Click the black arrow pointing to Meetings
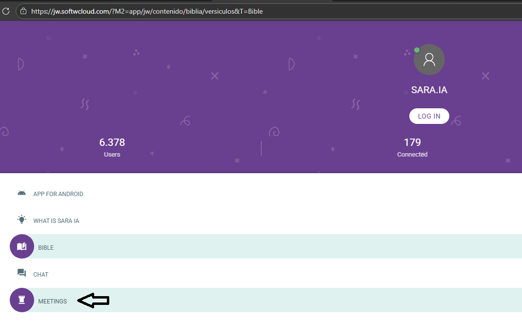This screenshot has height=321, width=522. (94, 301)
